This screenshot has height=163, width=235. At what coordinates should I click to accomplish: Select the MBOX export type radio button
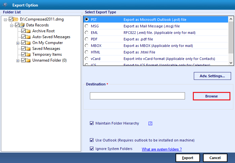tap(87, 45)
